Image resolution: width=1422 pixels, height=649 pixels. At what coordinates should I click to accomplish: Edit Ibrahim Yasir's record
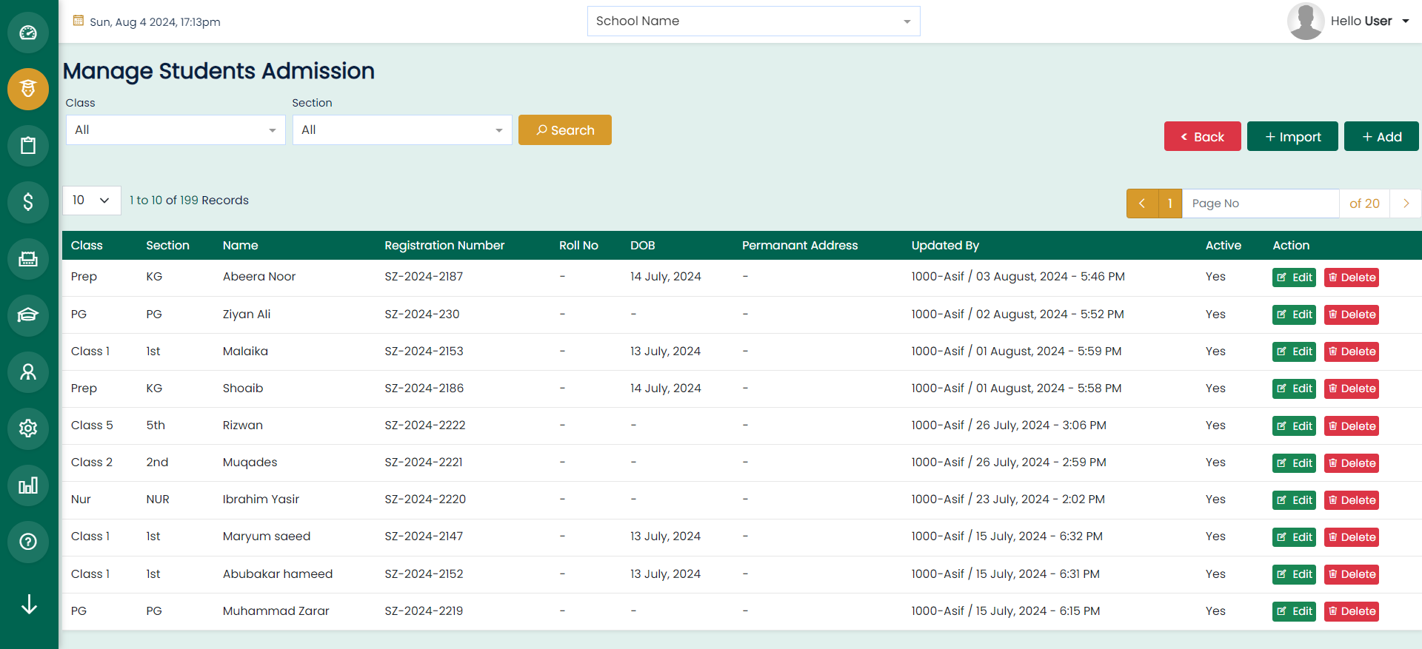point(1294,500)
